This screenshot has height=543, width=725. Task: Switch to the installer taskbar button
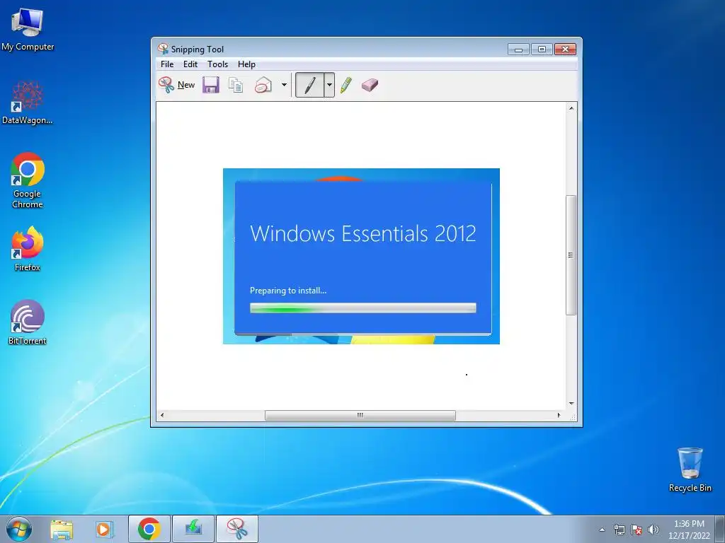193,529
